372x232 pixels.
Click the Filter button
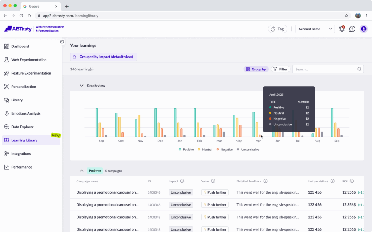tap(280, 69)
